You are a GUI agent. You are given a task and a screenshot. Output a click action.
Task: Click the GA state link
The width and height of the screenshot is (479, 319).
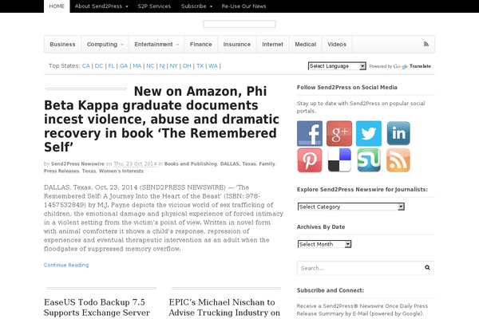124,66
